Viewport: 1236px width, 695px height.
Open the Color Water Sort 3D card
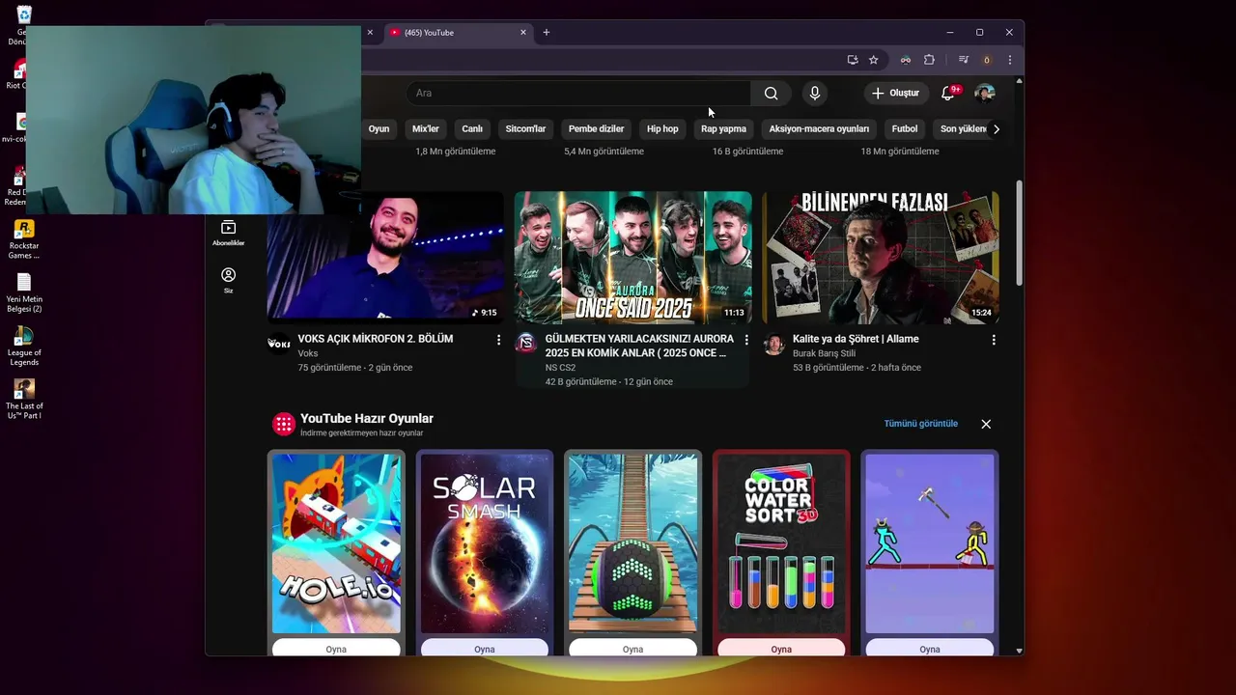(x=781, y=543)
